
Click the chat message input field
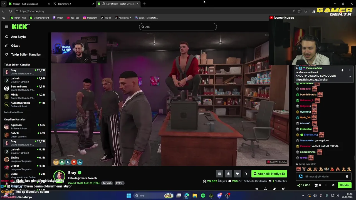(324, 176)
